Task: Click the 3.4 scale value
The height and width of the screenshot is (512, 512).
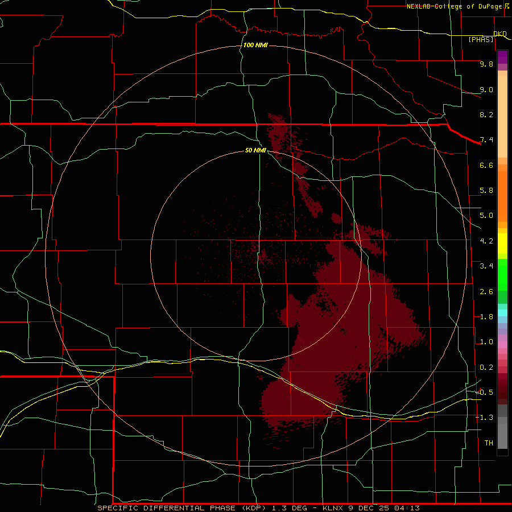Action: click(x=486, y=266)
